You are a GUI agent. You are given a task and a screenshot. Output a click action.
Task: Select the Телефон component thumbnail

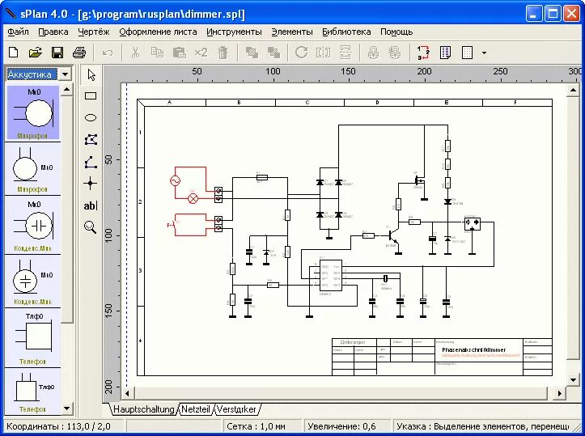tap(32, 337)
